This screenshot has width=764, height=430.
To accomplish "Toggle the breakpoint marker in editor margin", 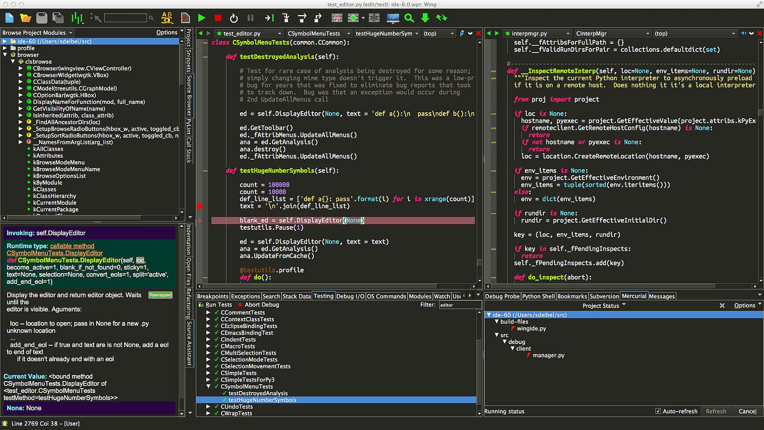I will pyautogui.click(x=199, y=206).
